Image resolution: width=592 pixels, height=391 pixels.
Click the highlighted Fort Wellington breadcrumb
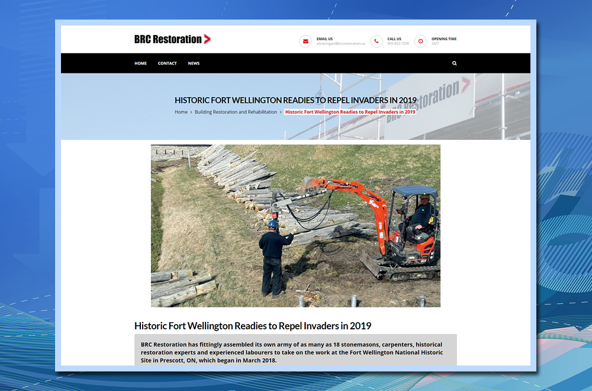pyautogui.click(x=350, y=112)
